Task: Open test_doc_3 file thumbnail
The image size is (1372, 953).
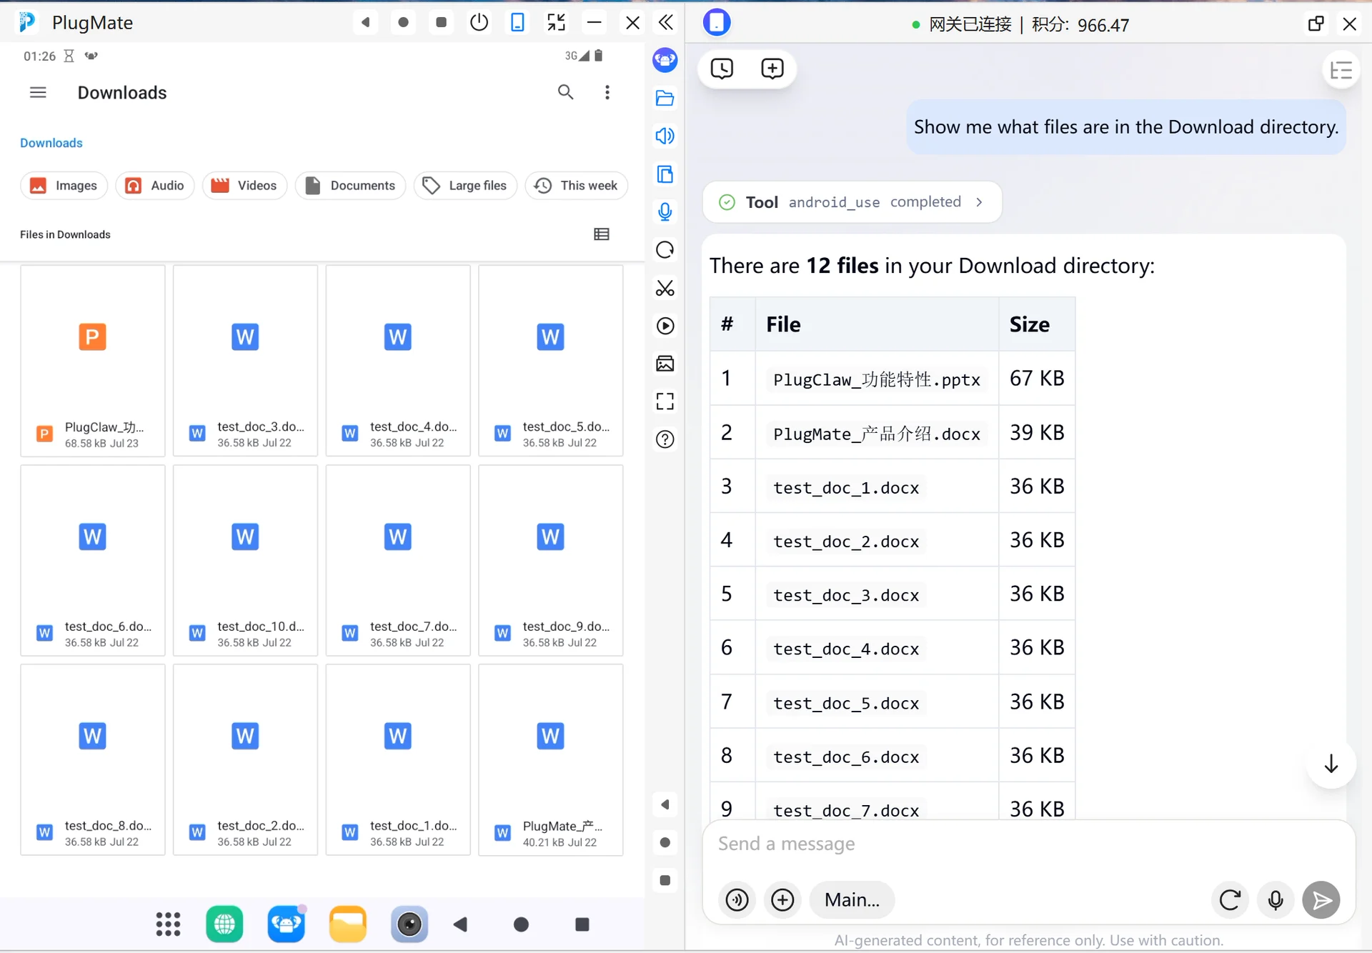Action: tap(245, 361)
